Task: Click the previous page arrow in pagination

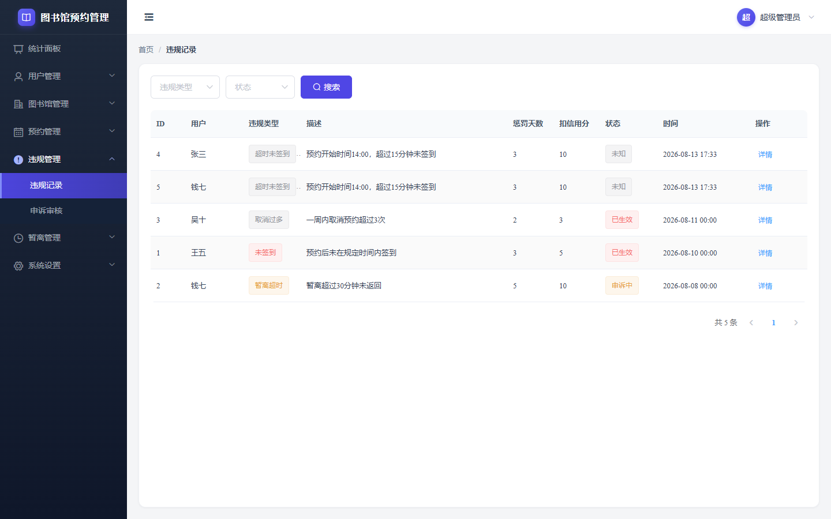Action: pyautogui.click(x=751, y=323)
